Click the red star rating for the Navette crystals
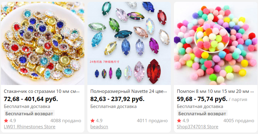The height and width of the screenshot is (134, 258). [93, 121]
